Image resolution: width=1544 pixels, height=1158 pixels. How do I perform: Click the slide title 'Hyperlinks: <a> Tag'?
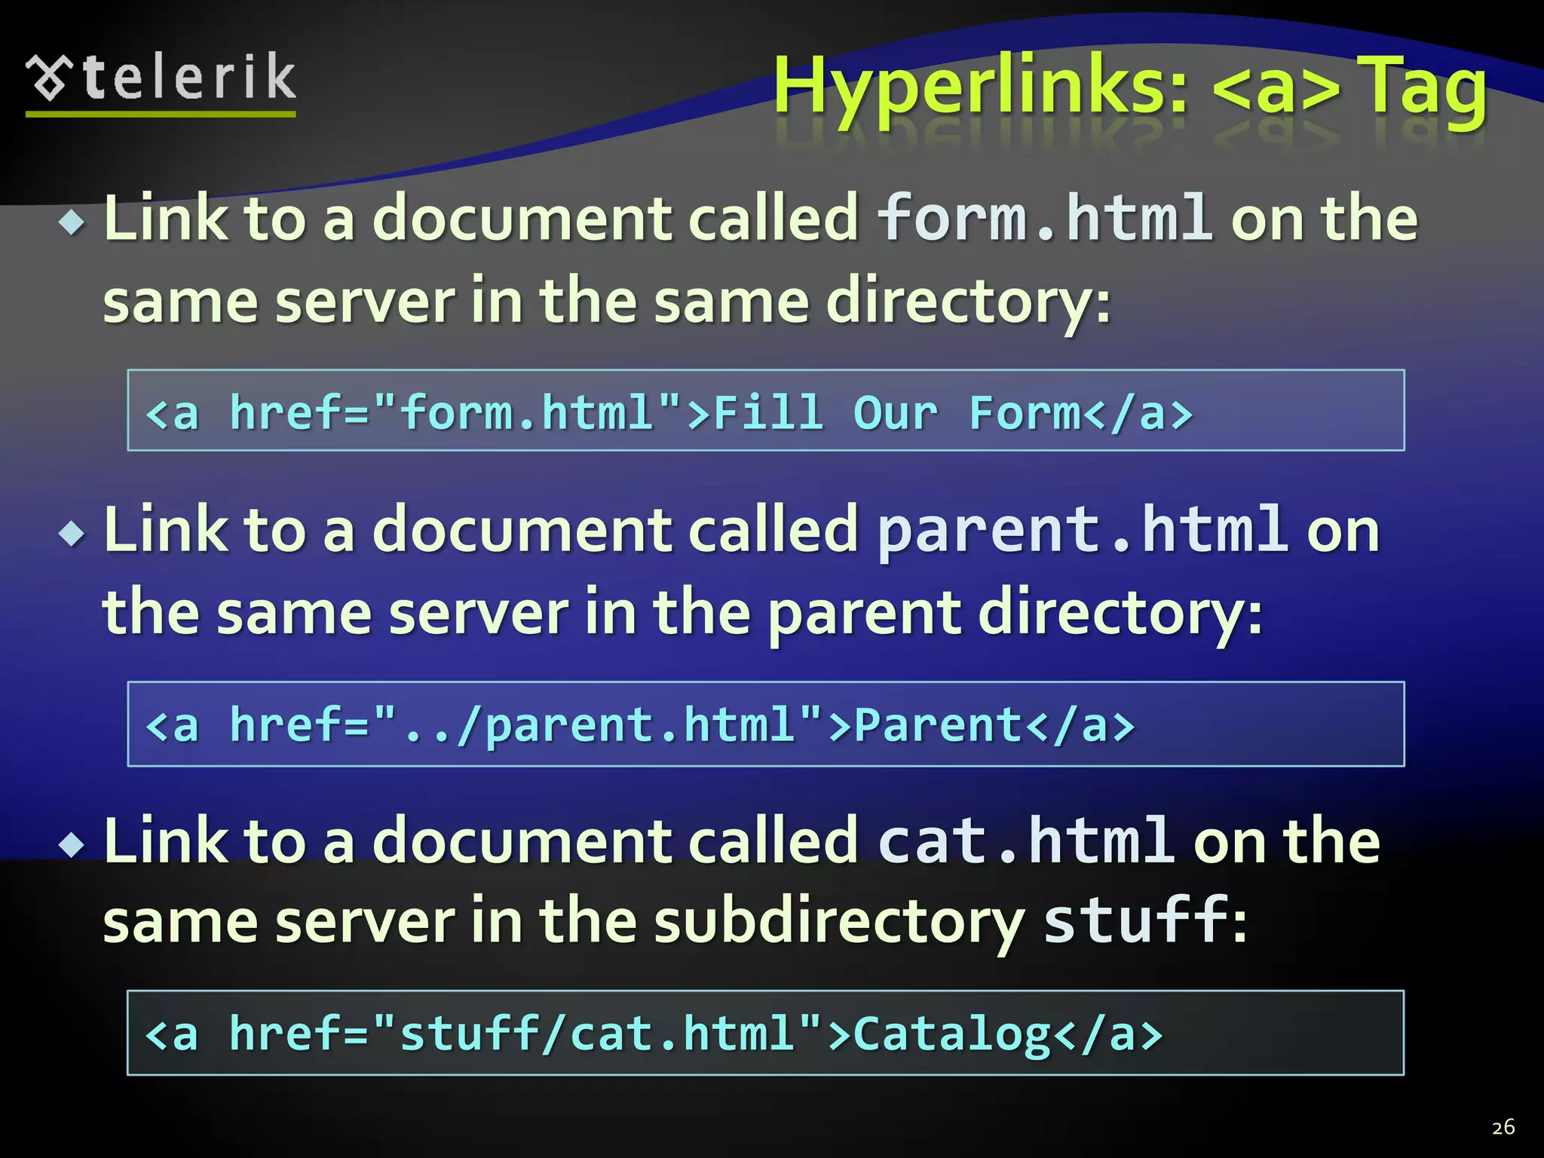1130,89
